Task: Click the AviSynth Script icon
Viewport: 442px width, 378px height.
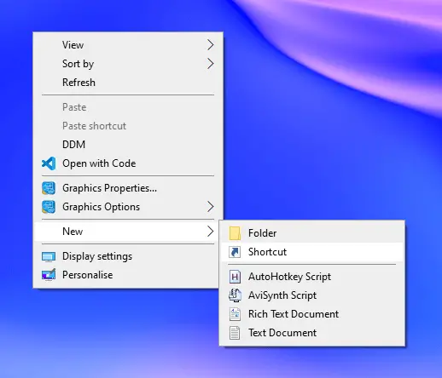Action: [x=235, y=295]
